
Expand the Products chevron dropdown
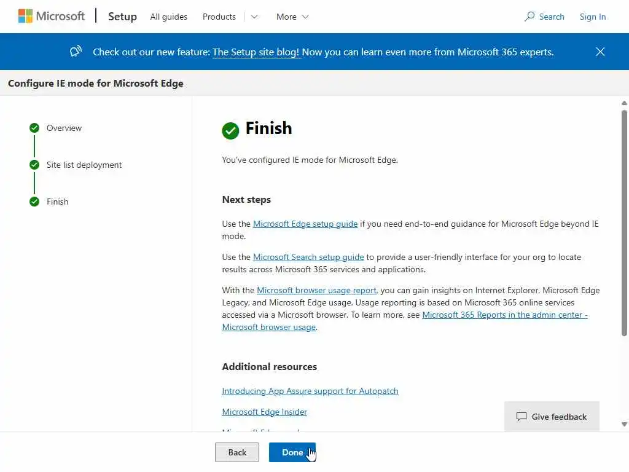pos(254,17)
